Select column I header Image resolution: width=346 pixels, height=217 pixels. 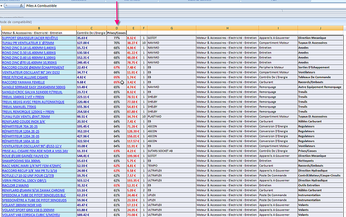coord(278,28)
